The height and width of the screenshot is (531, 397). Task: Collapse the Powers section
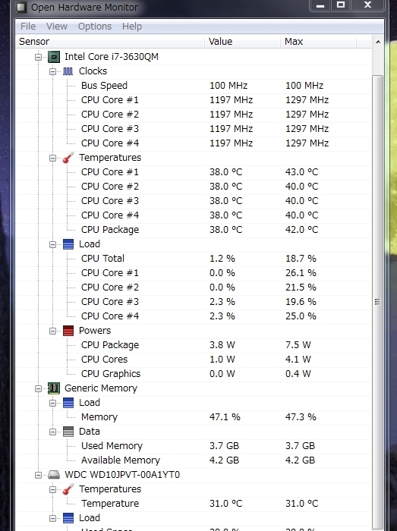click(52, 331)
